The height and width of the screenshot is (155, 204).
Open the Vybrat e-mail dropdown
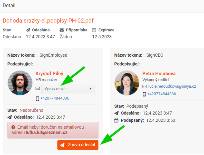68,89
